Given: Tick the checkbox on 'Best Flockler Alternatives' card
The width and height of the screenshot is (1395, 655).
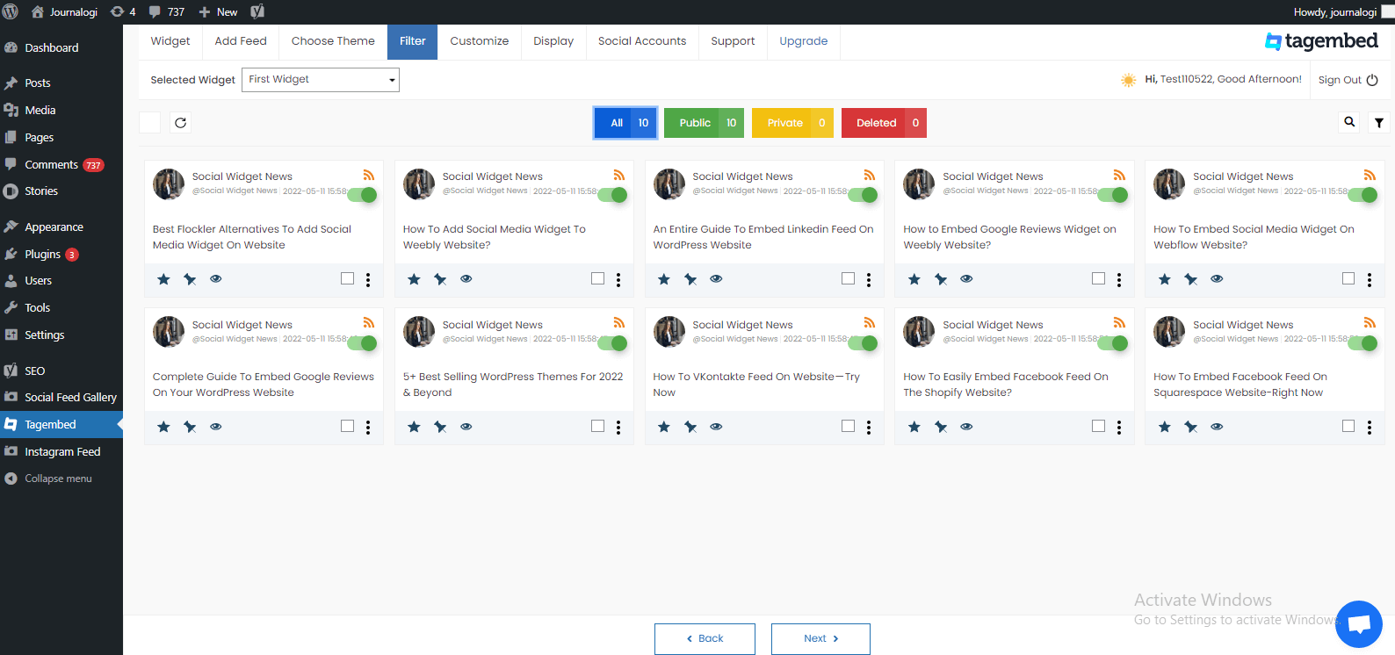Looking at the screenshot, I should [x=347, y=278].
